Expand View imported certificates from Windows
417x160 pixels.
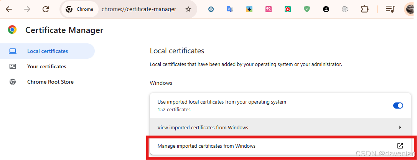280,127
